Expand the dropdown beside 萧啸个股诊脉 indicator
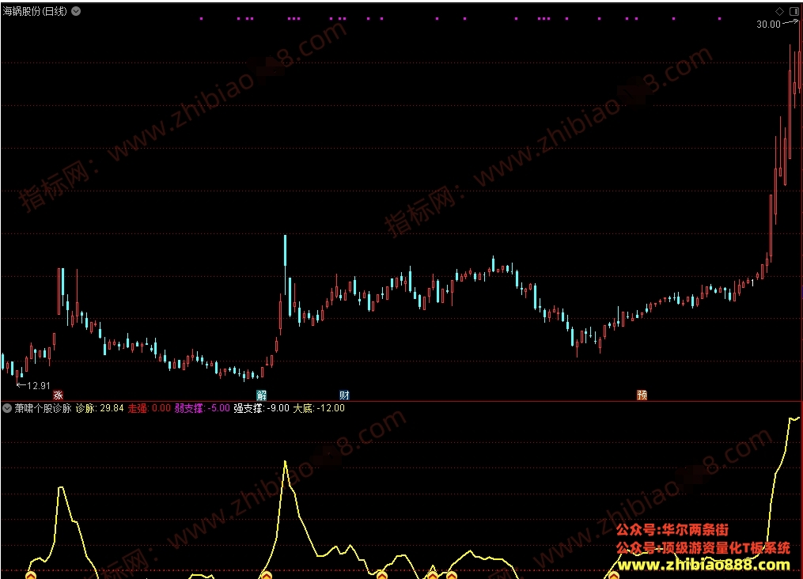The image size is (803, 579). point(7,408)
